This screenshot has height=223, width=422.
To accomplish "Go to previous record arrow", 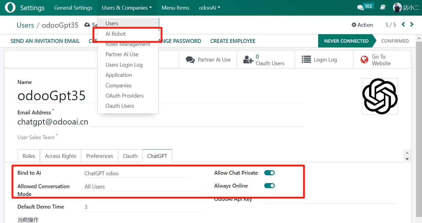I will [403, 25].
